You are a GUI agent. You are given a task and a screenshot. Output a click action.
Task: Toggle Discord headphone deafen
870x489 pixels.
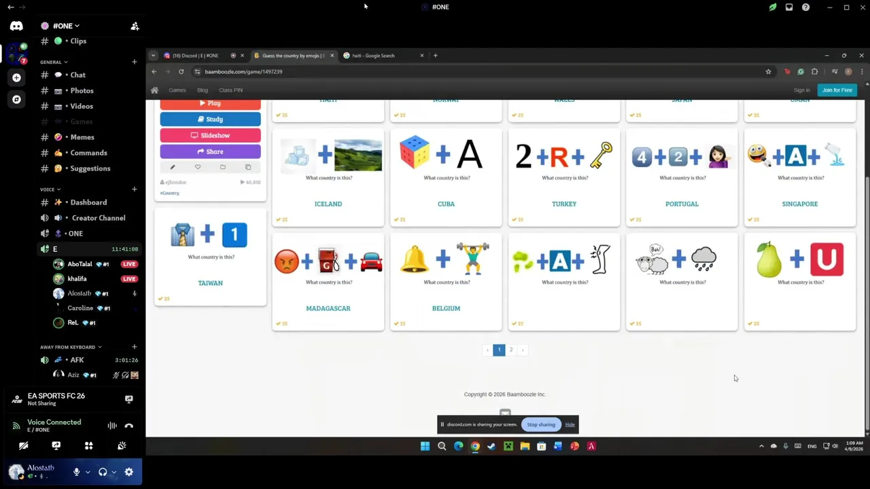pos(103,472)
